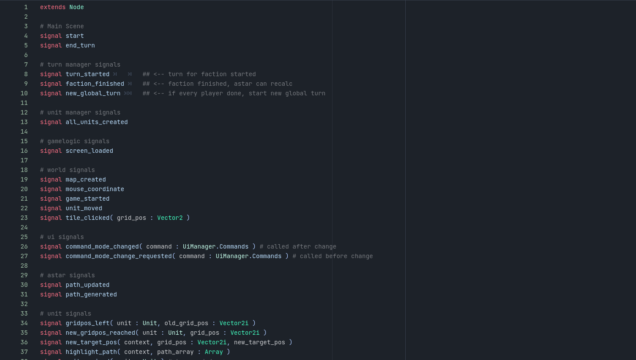Click the signal name "new_target_pos"
Image resolution: width=636 pixels, height=360 pixels.
[x=91, y=342]
